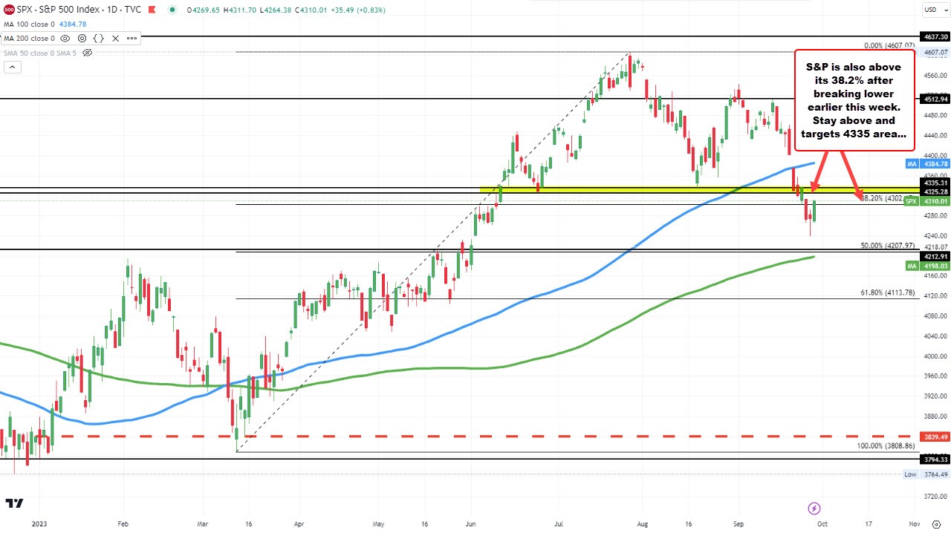951x536 pixels.
Task: Click the green market status dot in the header
Action: (172, 10)
